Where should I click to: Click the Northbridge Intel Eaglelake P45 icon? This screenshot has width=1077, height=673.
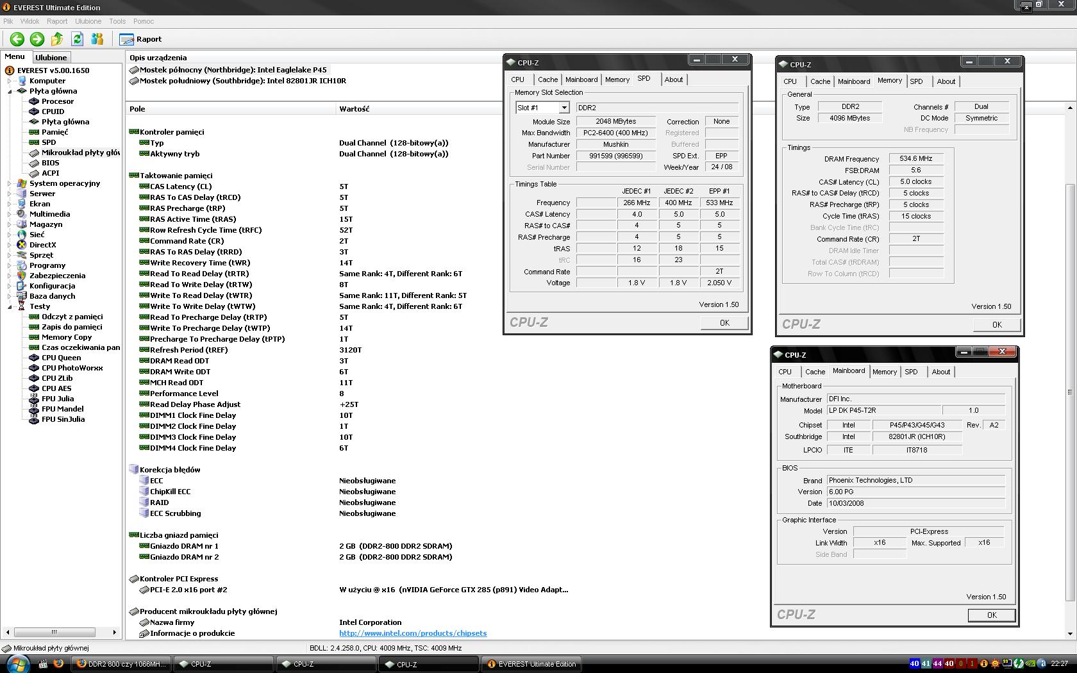(134, 70)
